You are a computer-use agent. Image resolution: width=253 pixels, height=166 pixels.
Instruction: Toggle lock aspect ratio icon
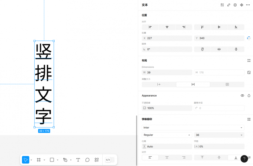[249, 72]
